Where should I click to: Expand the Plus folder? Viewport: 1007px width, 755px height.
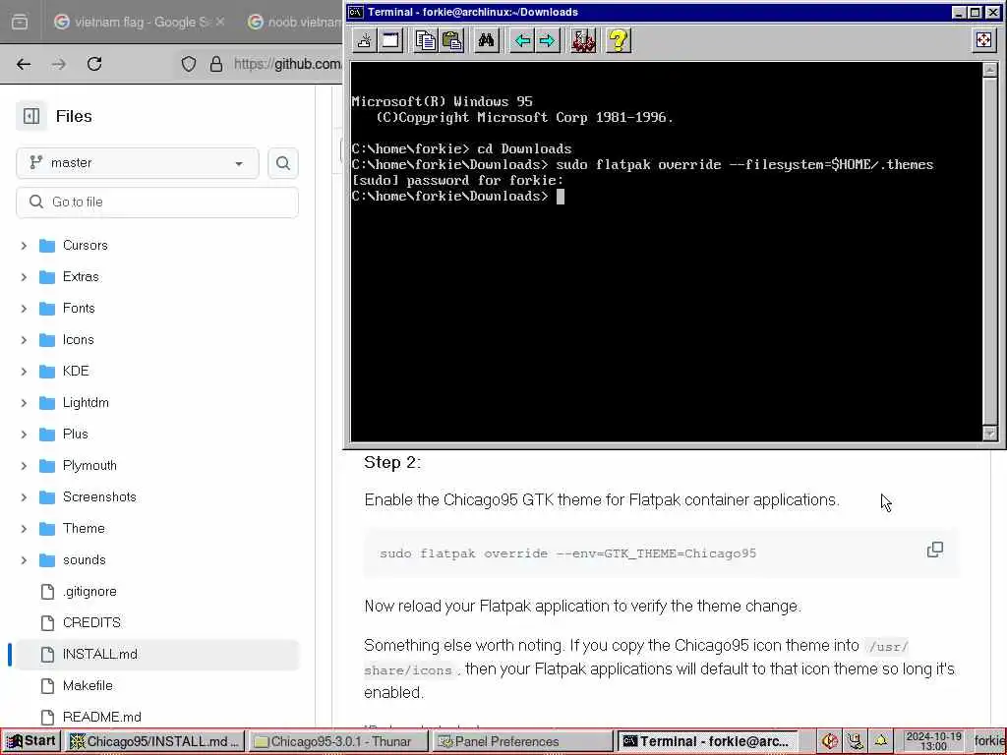point(24,435)
